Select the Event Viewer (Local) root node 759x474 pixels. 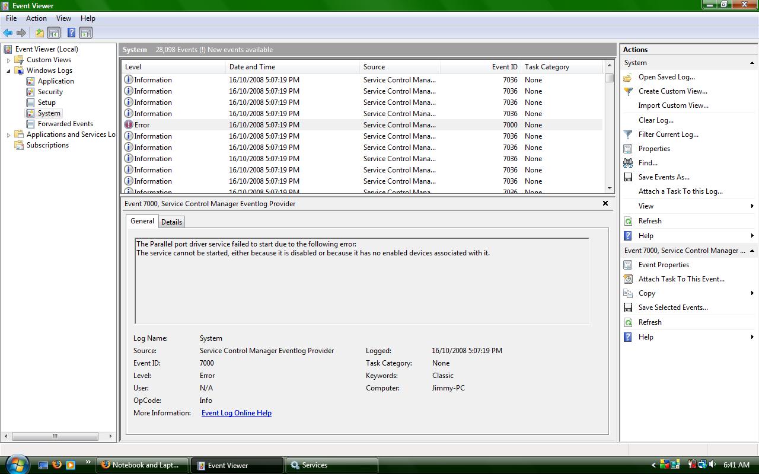[47, 49]
